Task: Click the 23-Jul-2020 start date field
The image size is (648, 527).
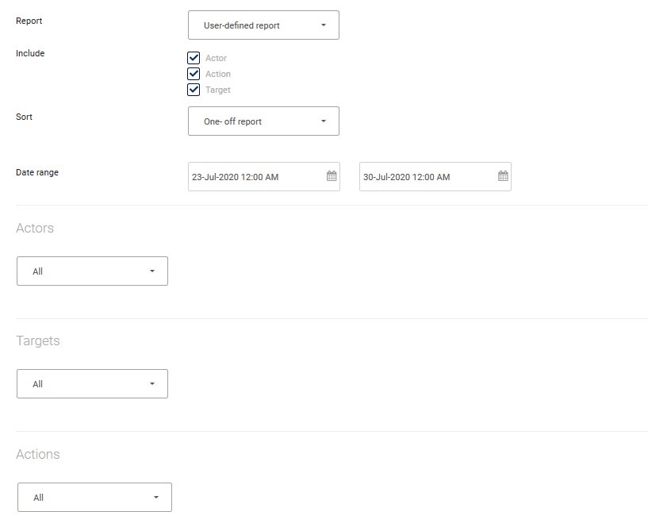Action: (x=254, y=177)
